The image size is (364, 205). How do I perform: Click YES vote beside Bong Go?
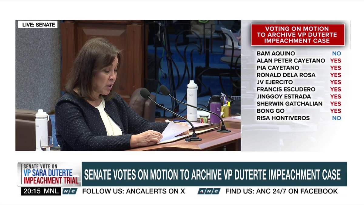(336, 111)
